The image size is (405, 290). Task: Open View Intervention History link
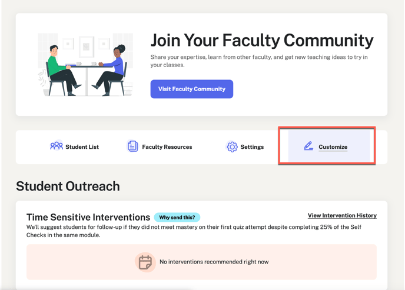[x=342, y=215]
